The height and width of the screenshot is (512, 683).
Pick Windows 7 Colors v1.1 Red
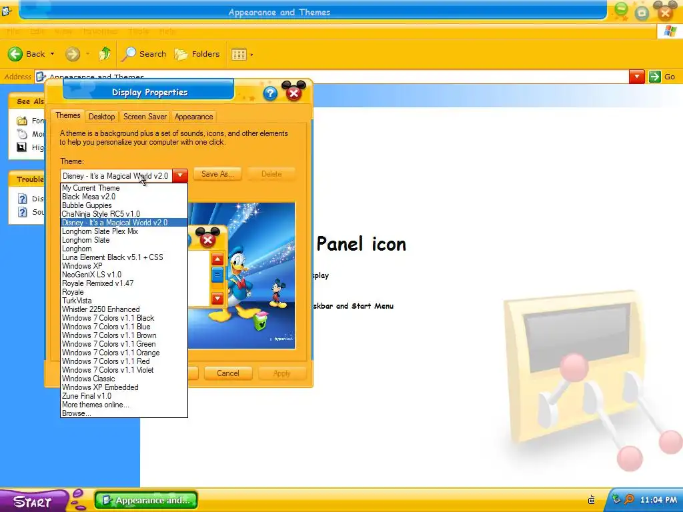point(124,361)
